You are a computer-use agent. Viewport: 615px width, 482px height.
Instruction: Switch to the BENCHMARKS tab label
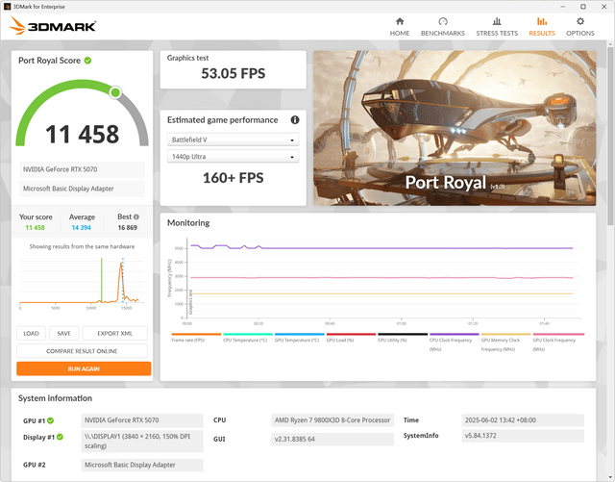(x=443, y=34)
